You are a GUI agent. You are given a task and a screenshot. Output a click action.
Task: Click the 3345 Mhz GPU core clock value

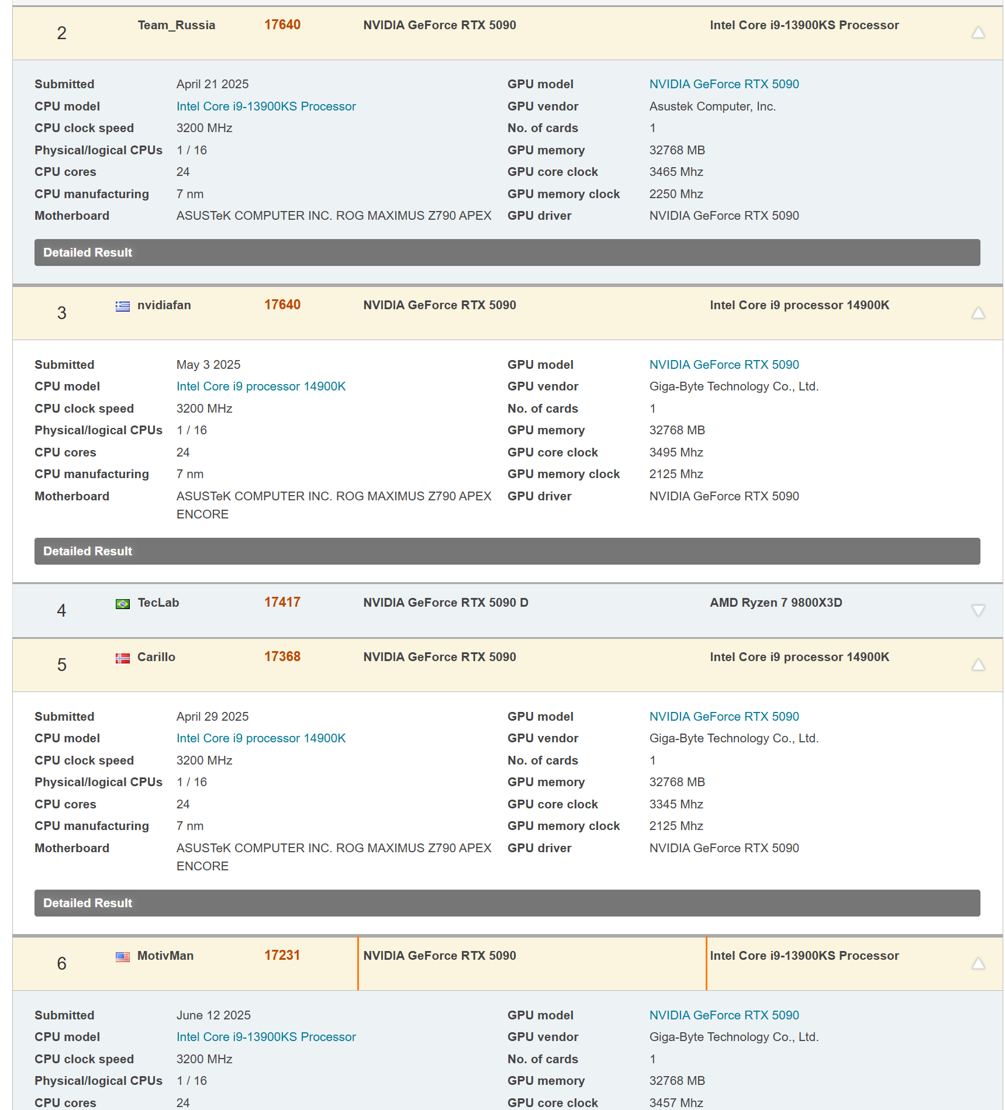point(676,804)
